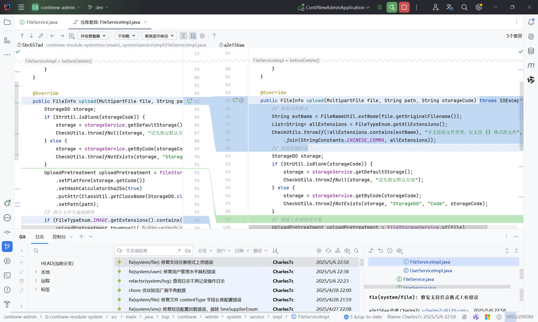Image resolution: width=538 pixels, height=322 pixels.
Task: Select commit 修复用户管理水平越权错误
Action: (x=237, y=272)
